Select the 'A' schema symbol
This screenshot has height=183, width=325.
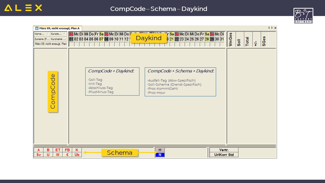click(x=39, y=150)
